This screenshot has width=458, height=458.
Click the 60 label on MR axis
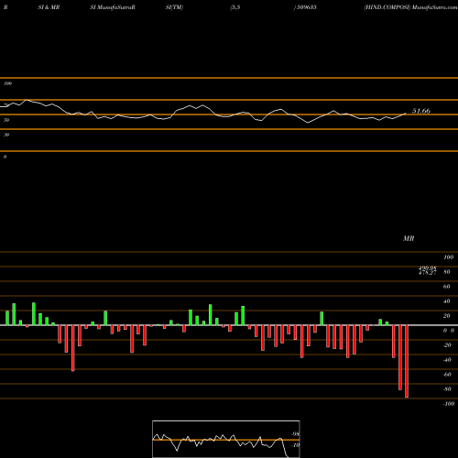point(447,287)
